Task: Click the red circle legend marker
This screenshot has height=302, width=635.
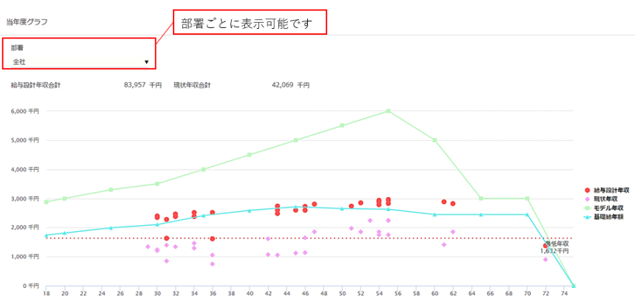Action: click(x=587, y=191)
